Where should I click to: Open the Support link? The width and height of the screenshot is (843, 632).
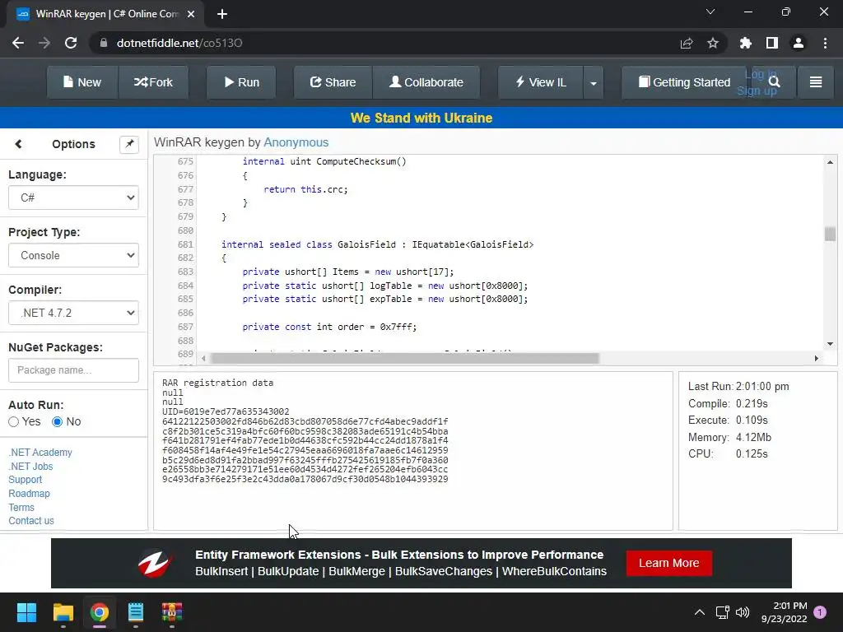pyautogui.click(x=25, y=480)
